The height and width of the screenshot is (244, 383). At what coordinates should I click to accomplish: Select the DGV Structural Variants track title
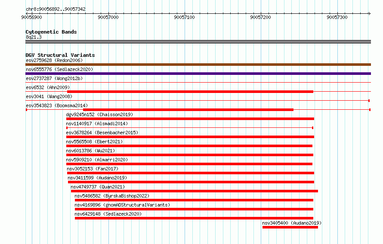[60, 55]
